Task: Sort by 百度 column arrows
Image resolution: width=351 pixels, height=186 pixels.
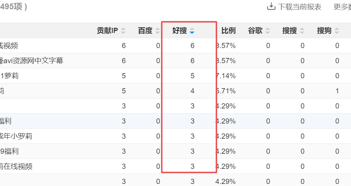Action: pos(157,31)
